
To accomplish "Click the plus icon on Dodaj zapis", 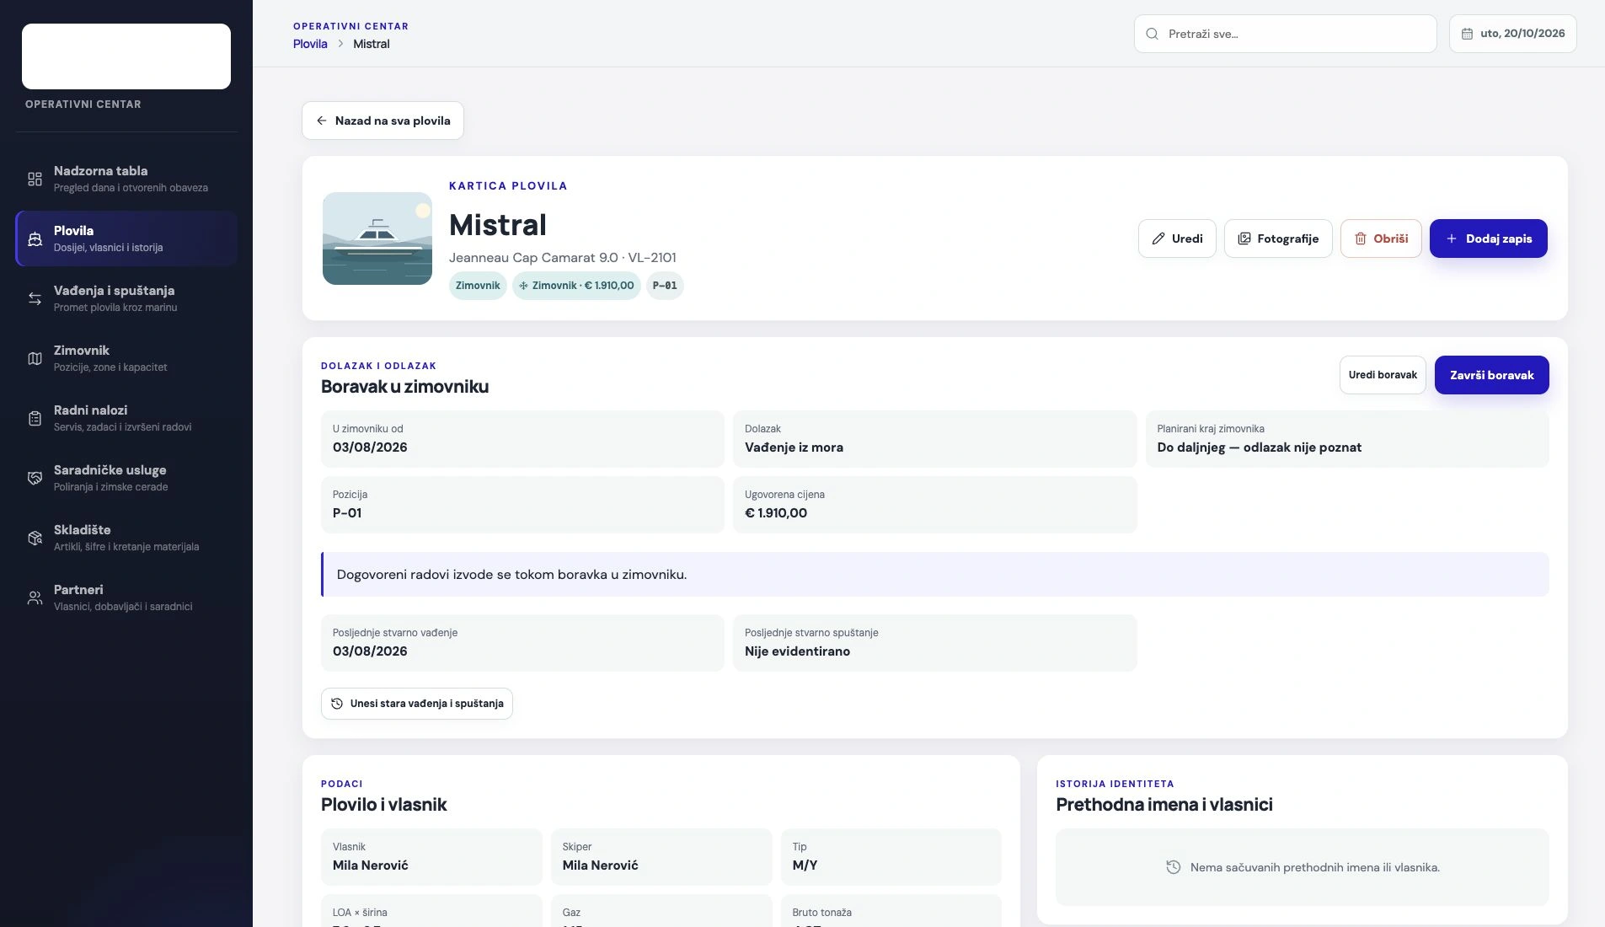I will point(1452,238).
